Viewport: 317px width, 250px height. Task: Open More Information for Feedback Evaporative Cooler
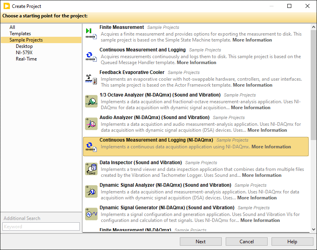pos(252,85)
